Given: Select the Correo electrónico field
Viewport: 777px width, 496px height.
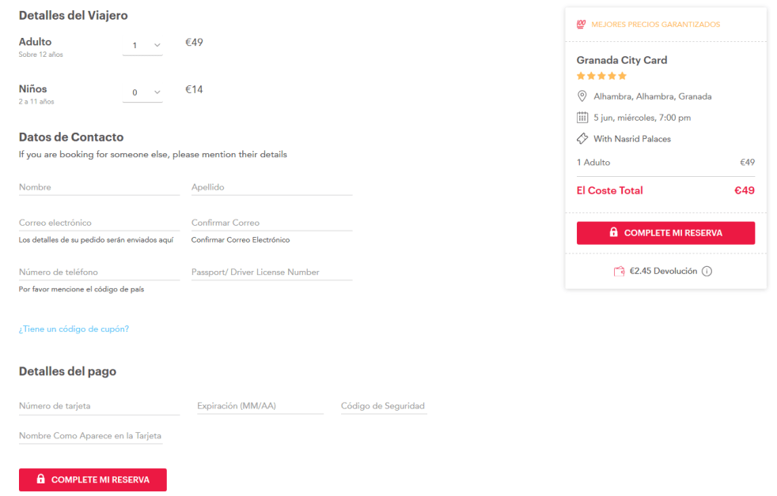Looking at the screenshot, I should coord(99,223).
